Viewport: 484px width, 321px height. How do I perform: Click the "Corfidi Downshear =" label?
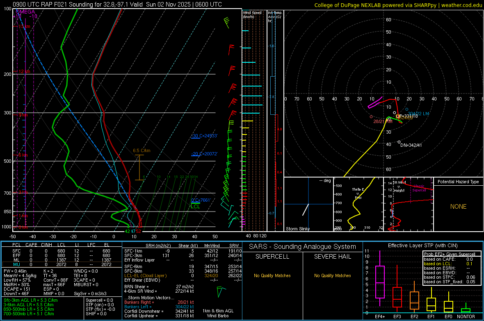144,311
